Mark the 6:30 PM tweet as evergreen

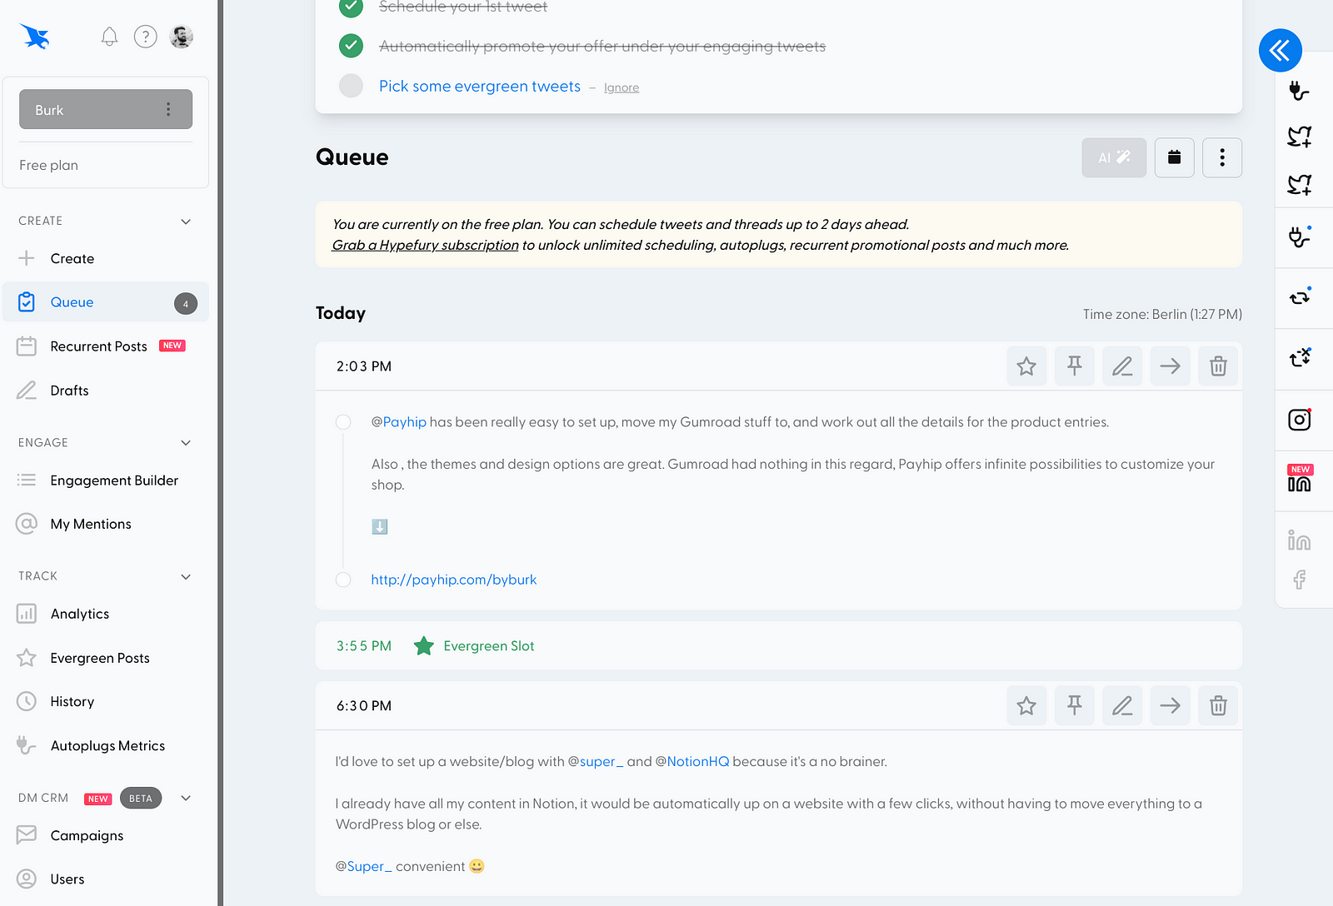coord(1026,706)
